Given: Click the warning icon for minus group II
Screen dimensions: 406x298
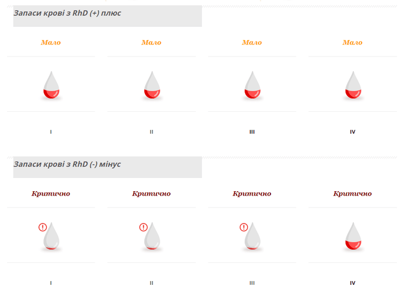Looking at the screenshot, I should tap(143, 227).
